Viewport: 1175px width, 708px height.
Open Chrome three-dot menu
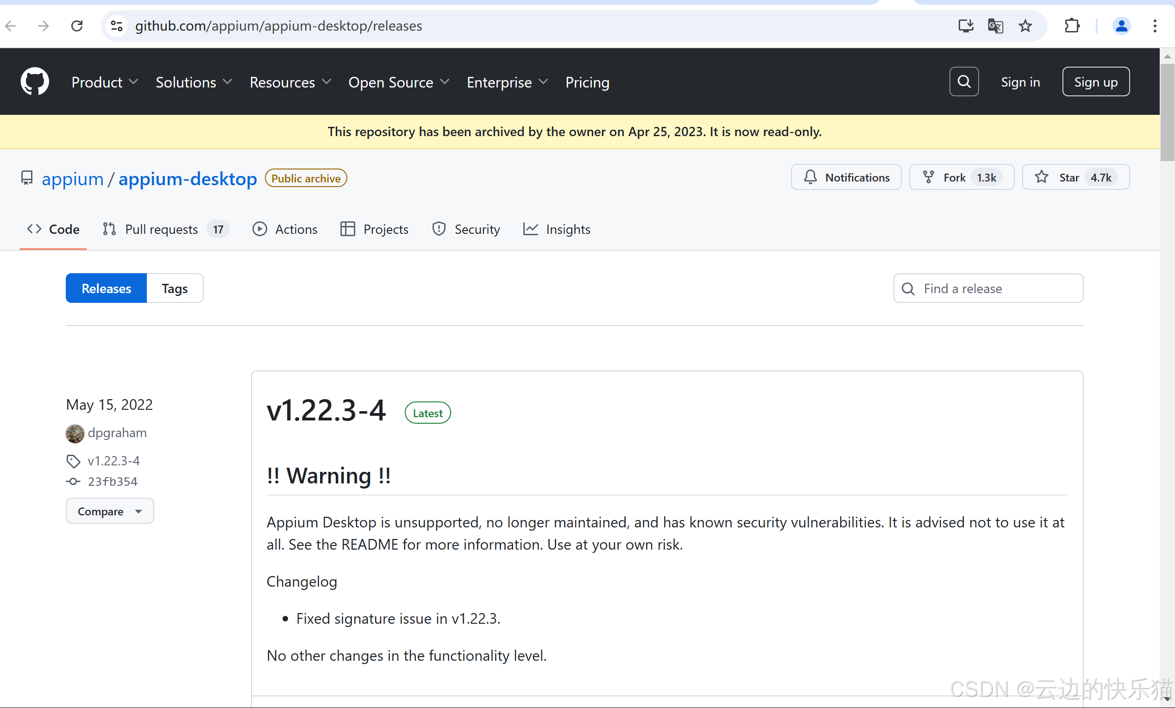point(1155,26)
